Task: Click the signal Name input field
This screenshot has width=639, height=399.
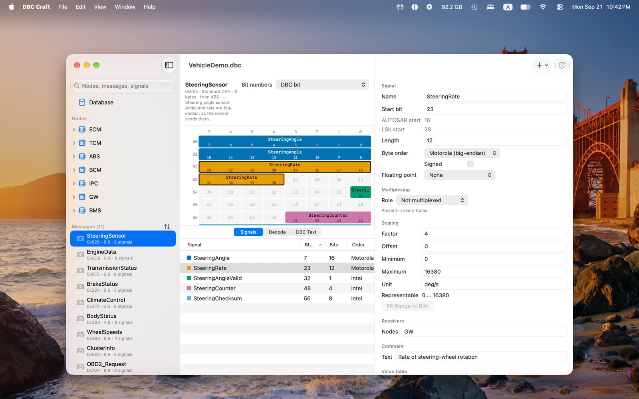Action: click(495, 97)
